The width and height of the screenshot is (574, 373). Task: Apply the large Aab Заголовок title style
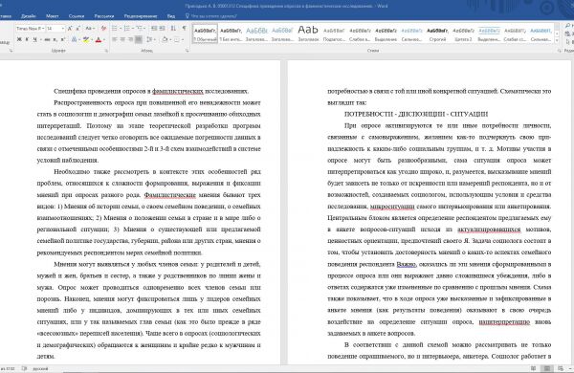308,33
